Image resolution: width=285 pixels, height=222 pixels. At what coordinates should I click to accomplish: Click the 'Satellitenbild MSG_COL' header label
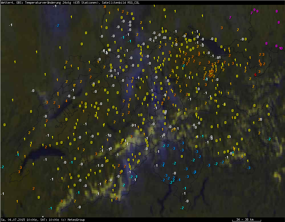[121, 3]
